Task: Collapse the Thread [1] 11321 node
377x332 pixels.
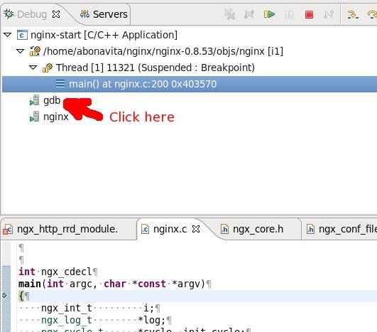Action: (x=33, y=68)
